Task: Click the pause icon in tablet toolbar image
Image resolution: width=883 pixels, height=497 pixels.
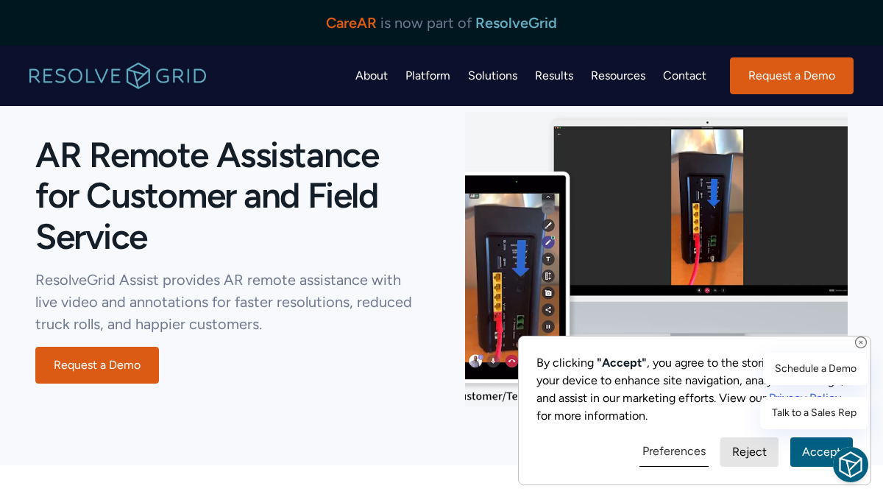Action: coord(548,327)
